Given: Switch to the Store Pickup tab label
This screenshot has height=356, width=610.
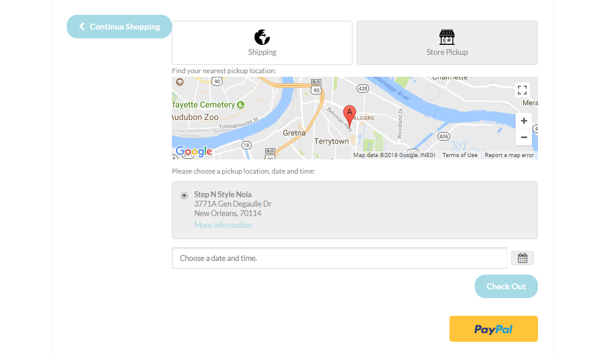Looking at the screenshot, I should (447, 53).
